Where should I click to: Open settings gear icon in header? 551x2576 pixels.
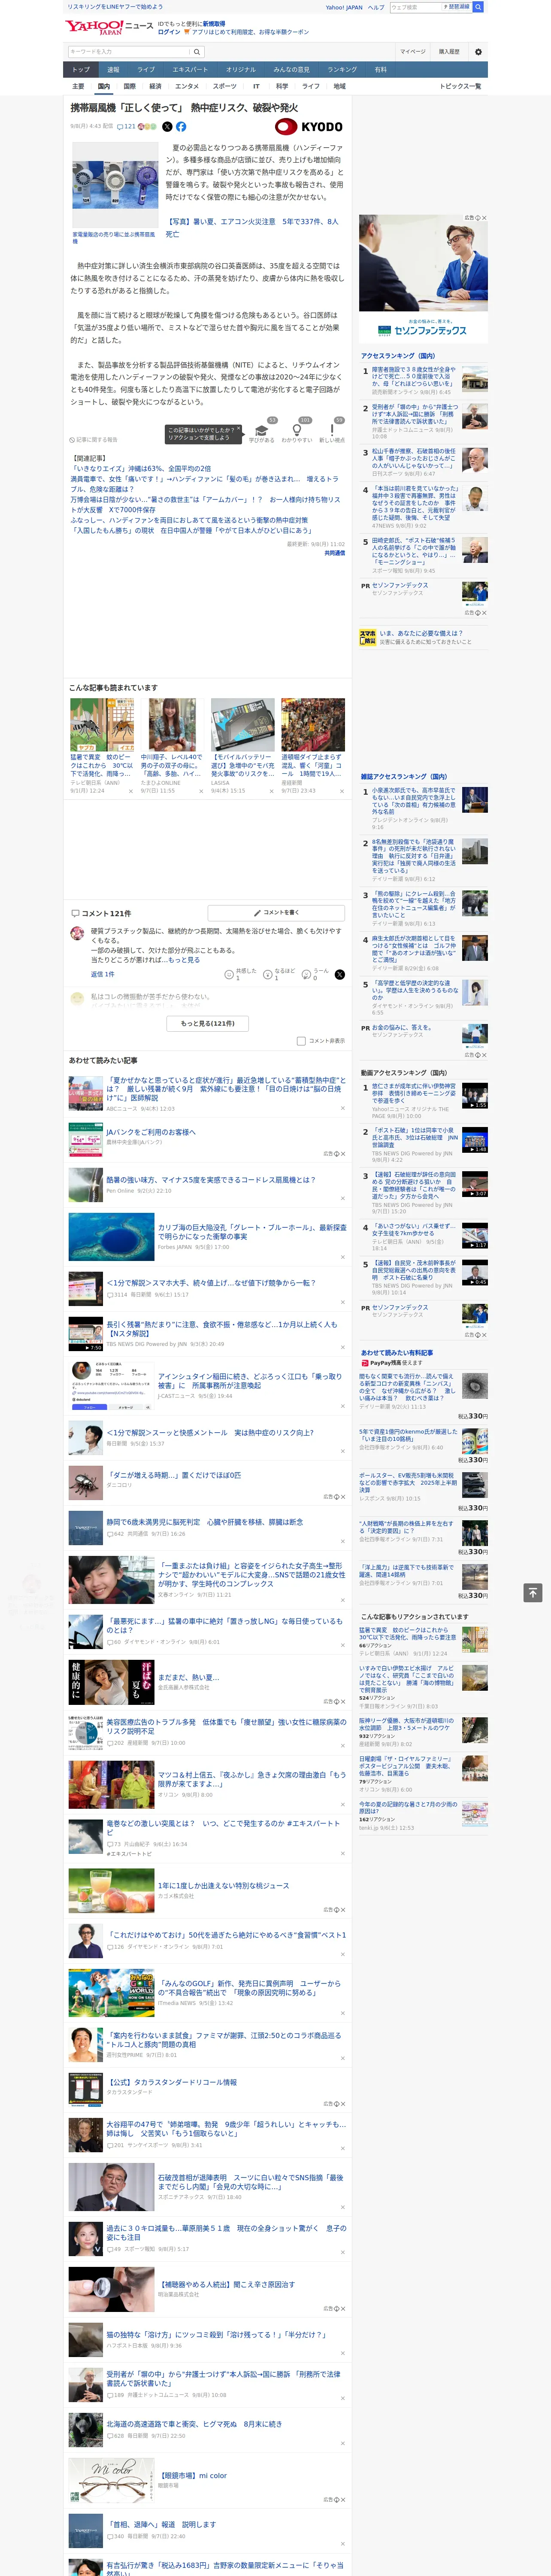point(478,52)
